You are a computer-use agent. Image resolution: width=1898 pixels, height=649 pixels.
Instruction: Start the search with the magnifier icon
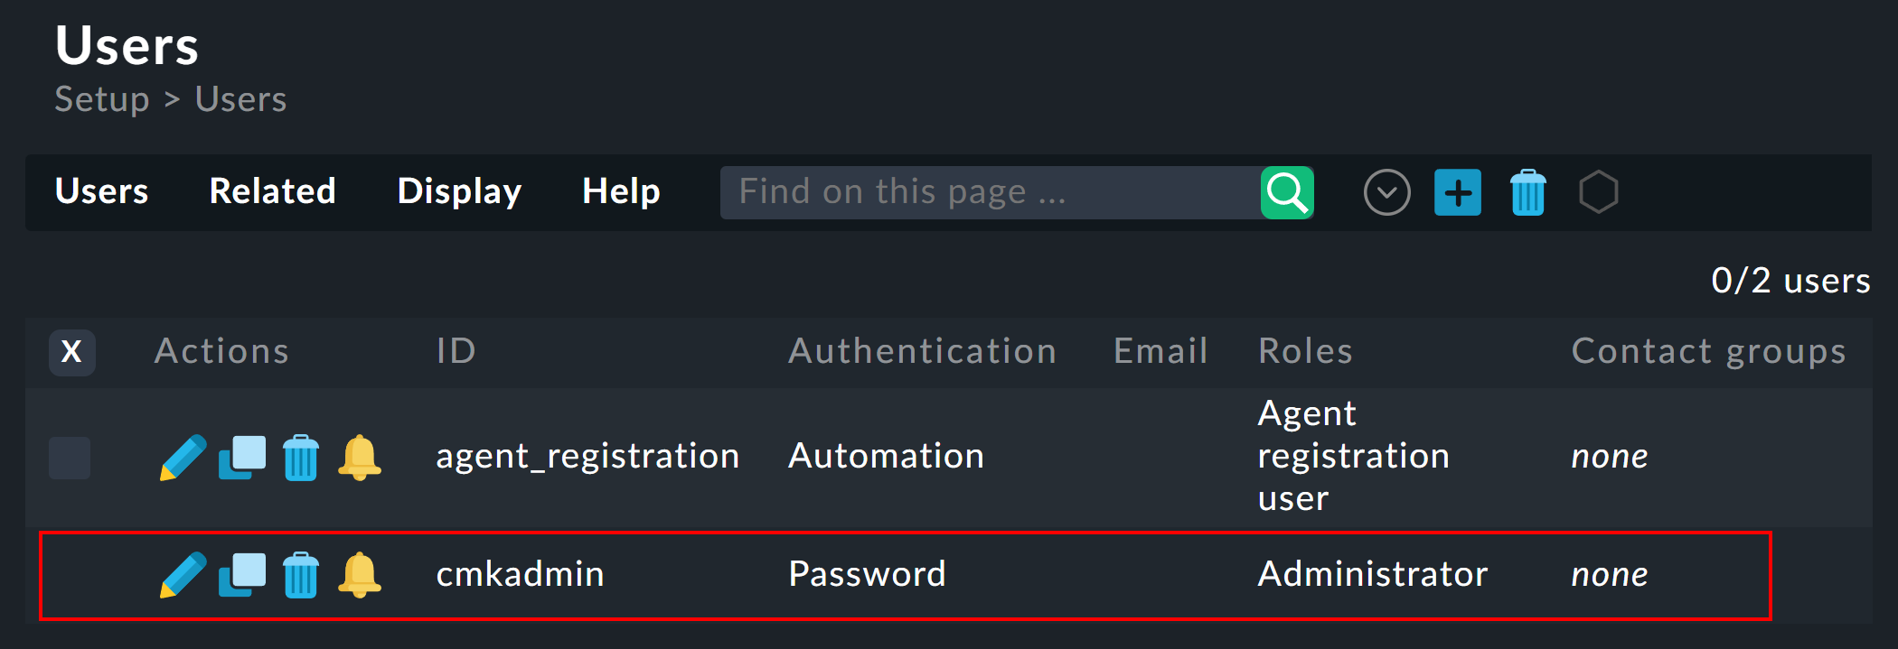(x=1286, y=192)
